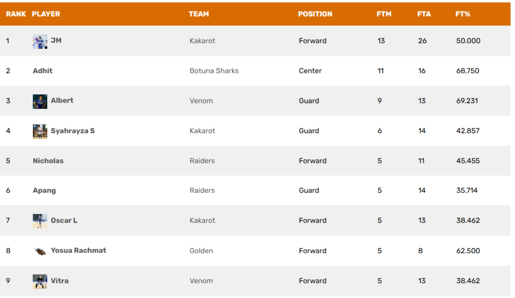
Task: Open Nicholas player name link
Action: (48, 161)
